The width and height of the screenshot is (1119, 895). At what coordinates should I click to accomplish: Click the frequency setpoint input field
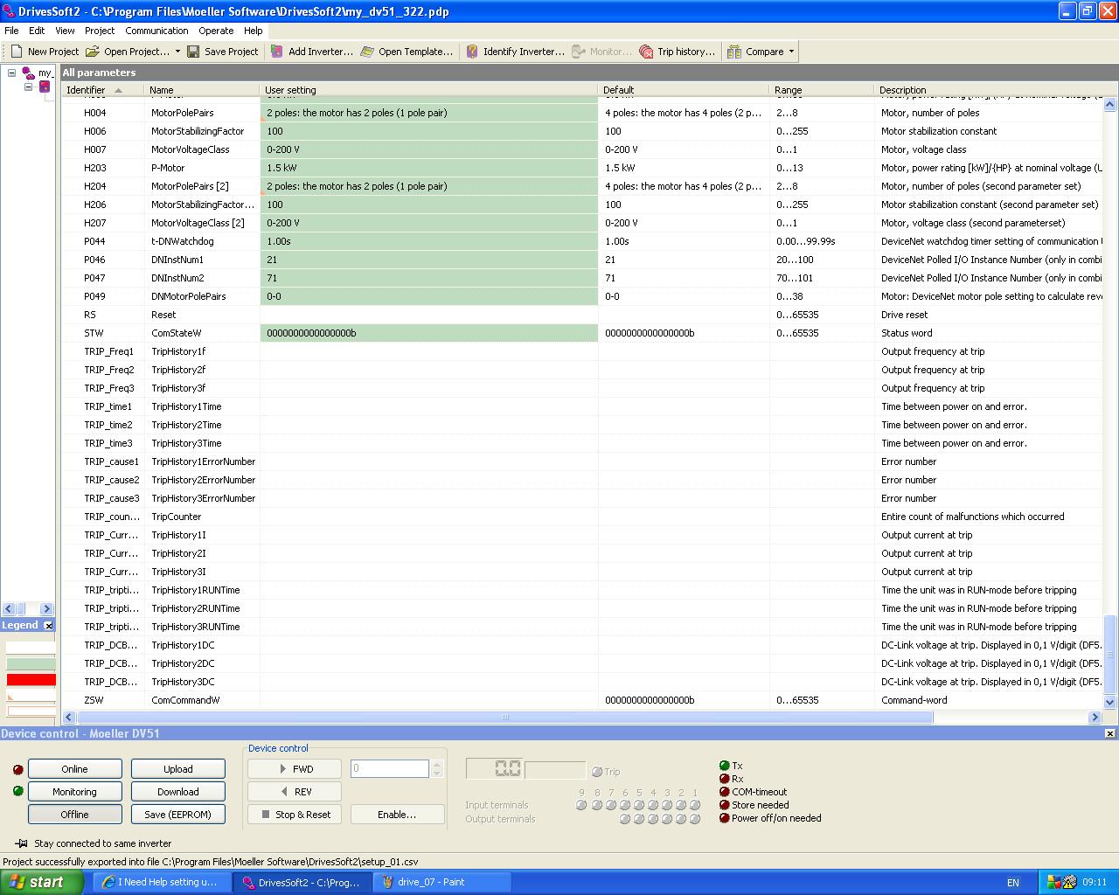click(x=390, y=769)
